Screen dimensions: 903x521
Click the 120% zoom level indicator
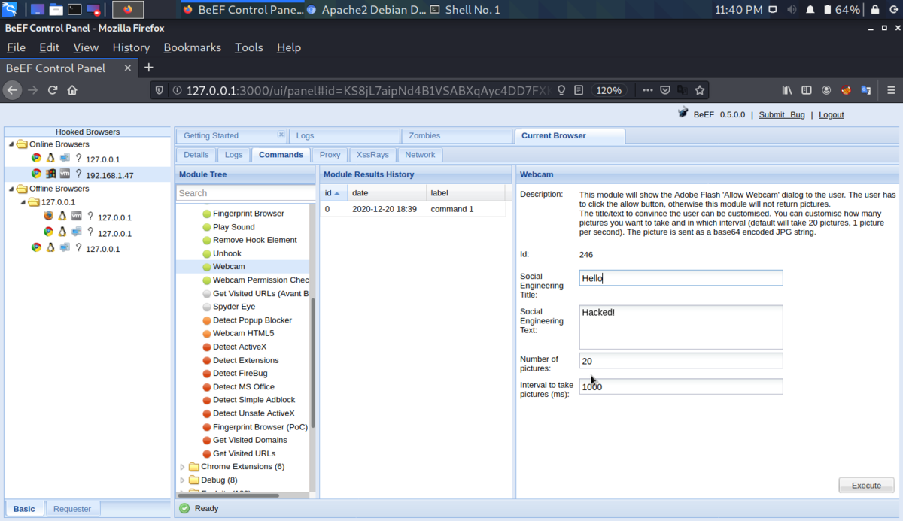[609, 90]
